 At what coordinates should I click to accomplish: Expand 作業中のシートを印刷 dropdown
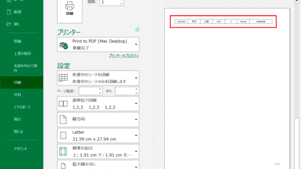[98, 78]
